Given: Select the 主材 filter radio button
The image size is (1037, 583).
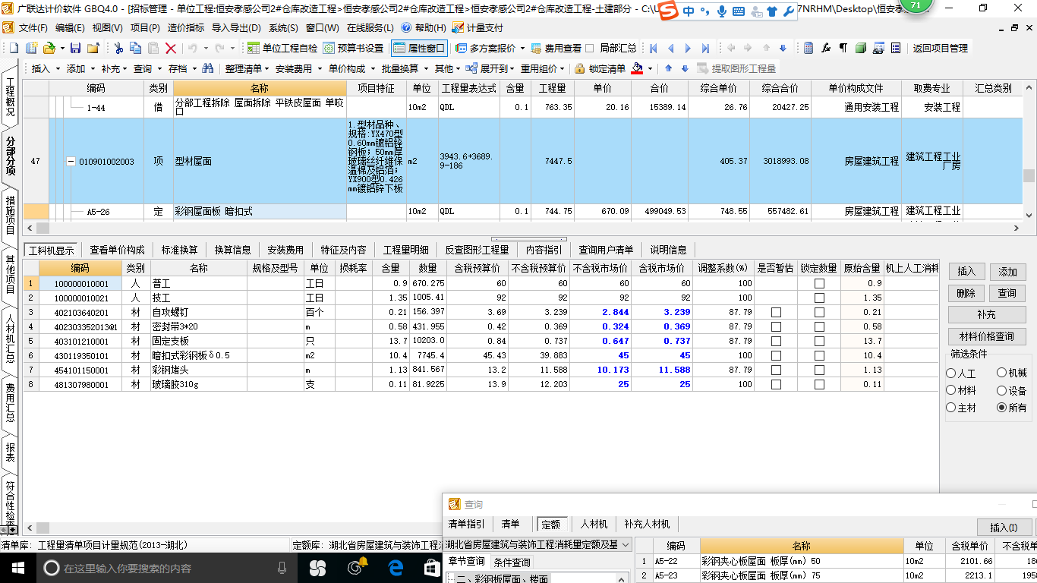Looking at the screenshot, I should [951, 408].
